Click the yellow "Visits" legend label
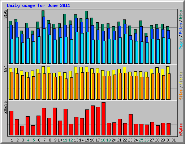The image size is (185, 144). [x=181, y=78]
